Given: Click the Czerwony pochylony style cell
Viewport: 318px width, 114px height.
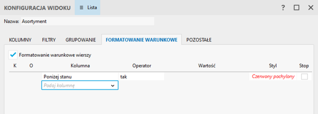Looking at the screenshot, I should pyautogui.click(x=273, y=77).
